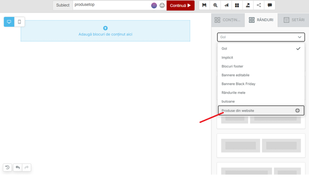The width and height of the screenshot is (309, 182).
Task: Select Bannere Black Friday option
Action: coord(238,84)
